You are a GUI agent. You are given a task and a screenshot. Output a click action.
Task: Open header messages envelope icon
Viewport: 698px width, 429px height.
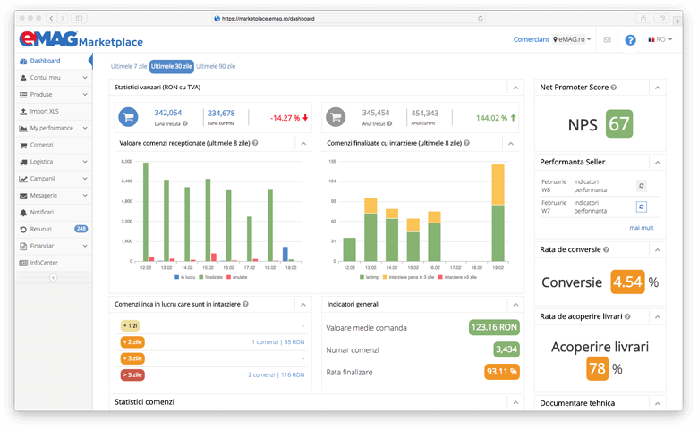point(608,39)
